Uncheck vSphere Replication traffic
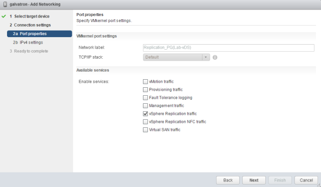Screen dimensions: 321x187 [145, 113]
